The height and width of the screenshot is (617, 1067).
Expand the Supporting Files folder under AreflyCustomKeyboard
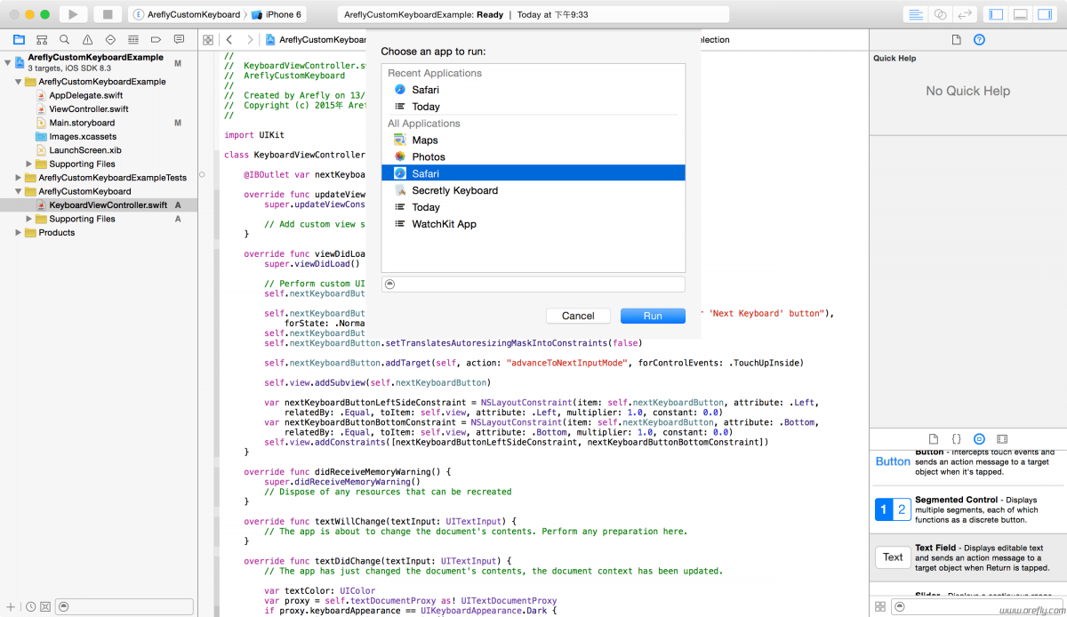(27, 219)
